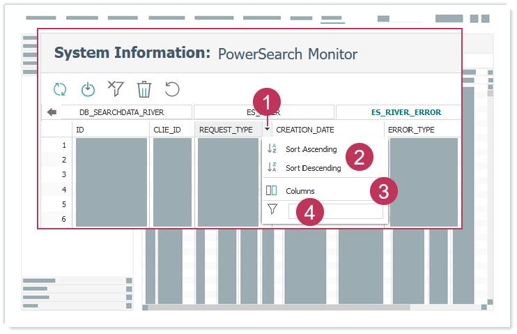
Task: Click the trash delete icon
Action: 144,89
